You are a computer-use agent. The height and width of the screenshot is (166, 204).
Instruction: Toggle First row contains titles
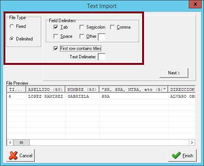[56, 48]
